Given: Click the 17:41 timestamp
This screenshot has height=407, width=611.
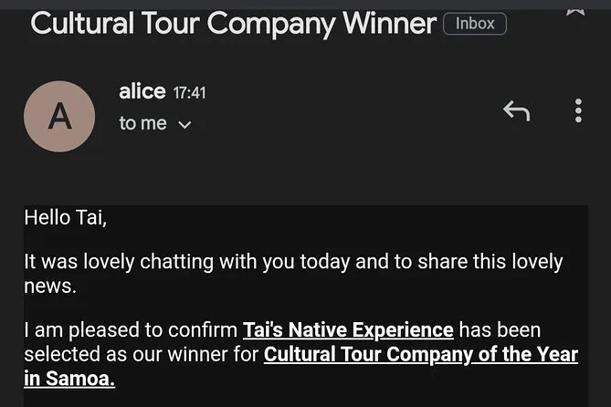Looking at the screenshot, I should (191, 92).
